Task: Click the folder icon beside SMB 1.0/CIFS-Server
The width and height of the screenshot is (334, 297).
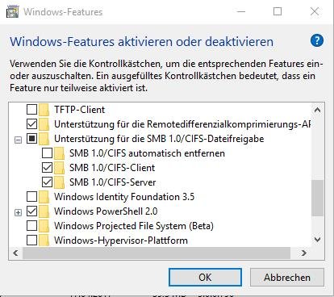Action: (x=59, y=182)
